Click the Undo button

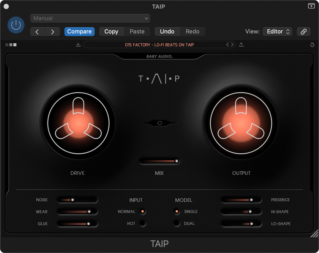167,32
